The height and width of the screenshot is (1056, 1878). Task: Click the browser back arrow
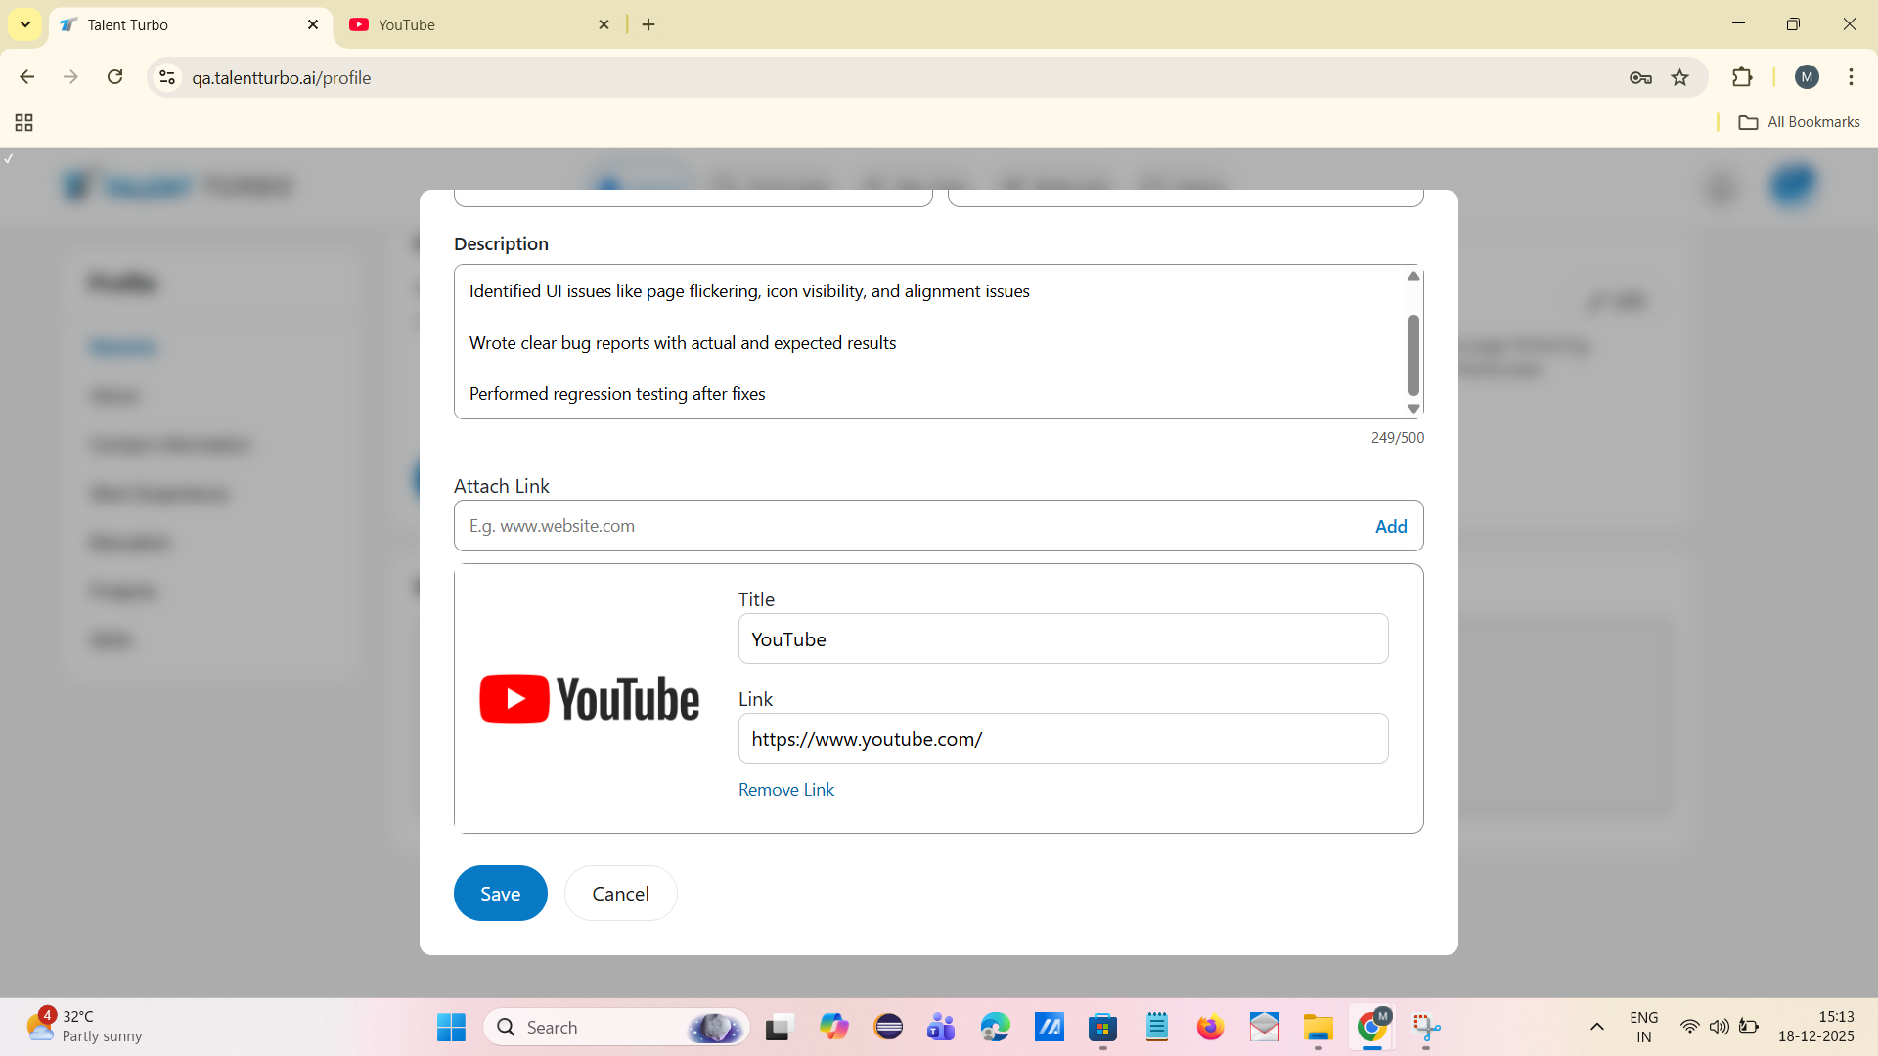pos(27,77)
